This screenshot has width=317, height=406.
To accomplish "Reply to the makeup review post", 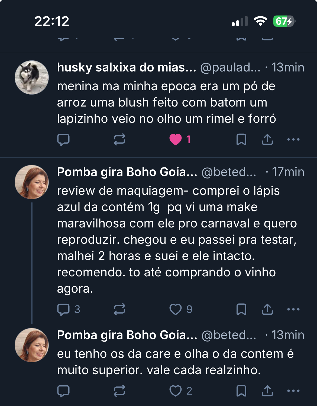I will tap(63, 309).
